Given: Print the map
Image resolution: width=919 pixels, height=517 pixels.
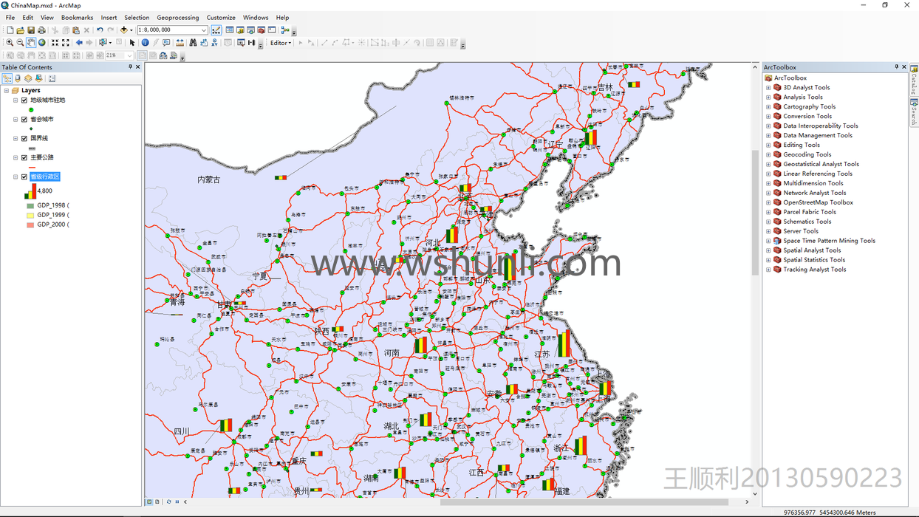Looking at the screenshot, I should click(41, 30).
